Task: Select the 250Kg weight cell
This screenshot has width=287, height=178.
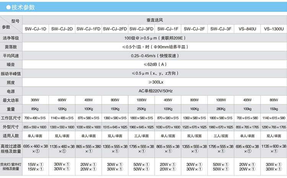Action: (x=142, y=109)
